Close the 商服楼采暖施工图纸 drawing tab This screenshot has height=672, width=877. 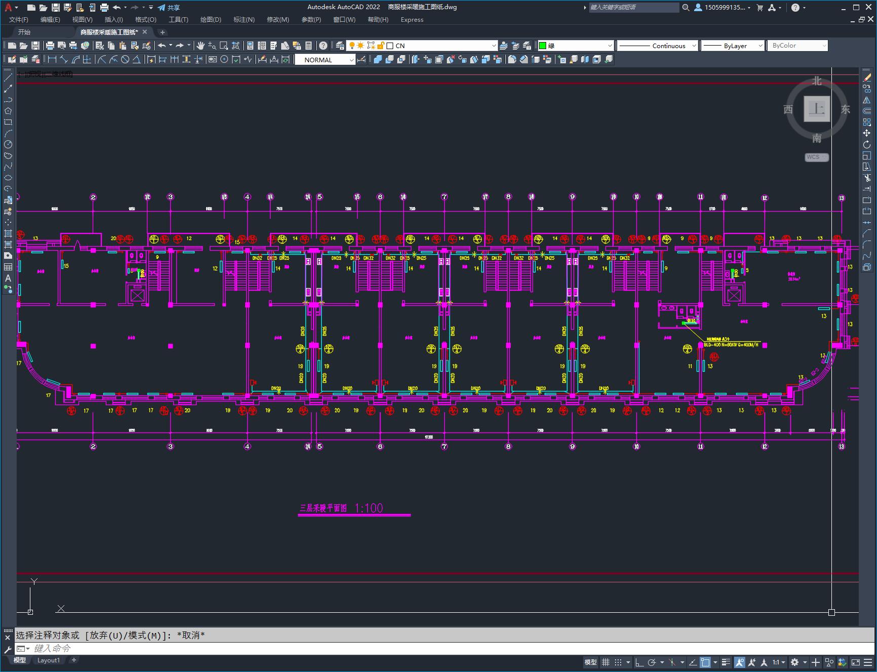145,31
